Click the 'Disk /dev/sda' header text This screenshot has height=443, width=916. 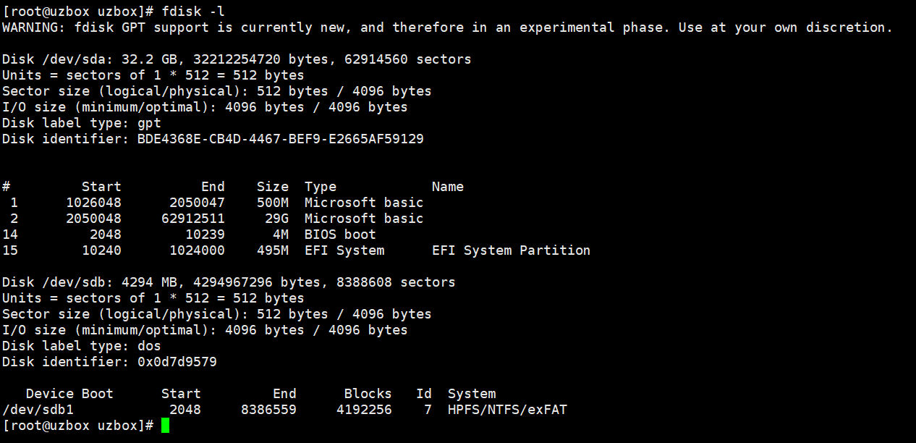click(50, 59)
